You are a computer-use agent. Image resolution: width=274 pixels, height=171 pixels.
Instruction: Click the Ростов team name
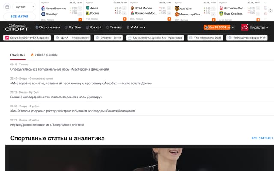pos(95,13)
